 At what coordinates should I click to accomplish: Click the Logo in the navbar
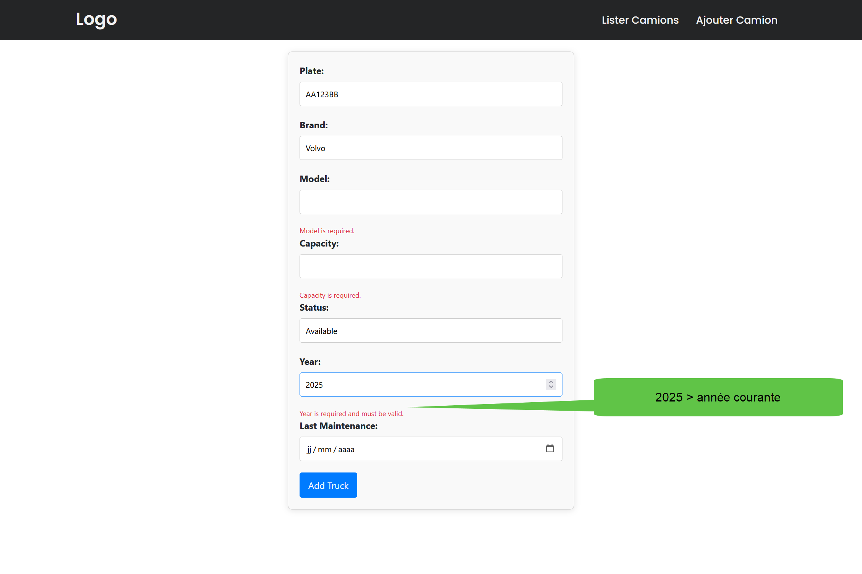point(96,19)
